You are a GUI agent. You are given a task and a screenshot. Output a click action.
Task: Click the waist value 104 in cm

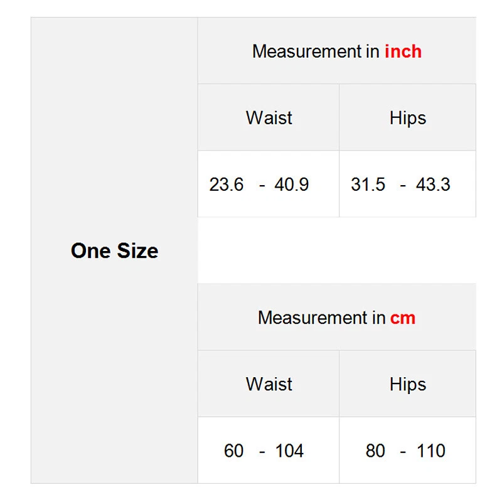tap(289, 451)
